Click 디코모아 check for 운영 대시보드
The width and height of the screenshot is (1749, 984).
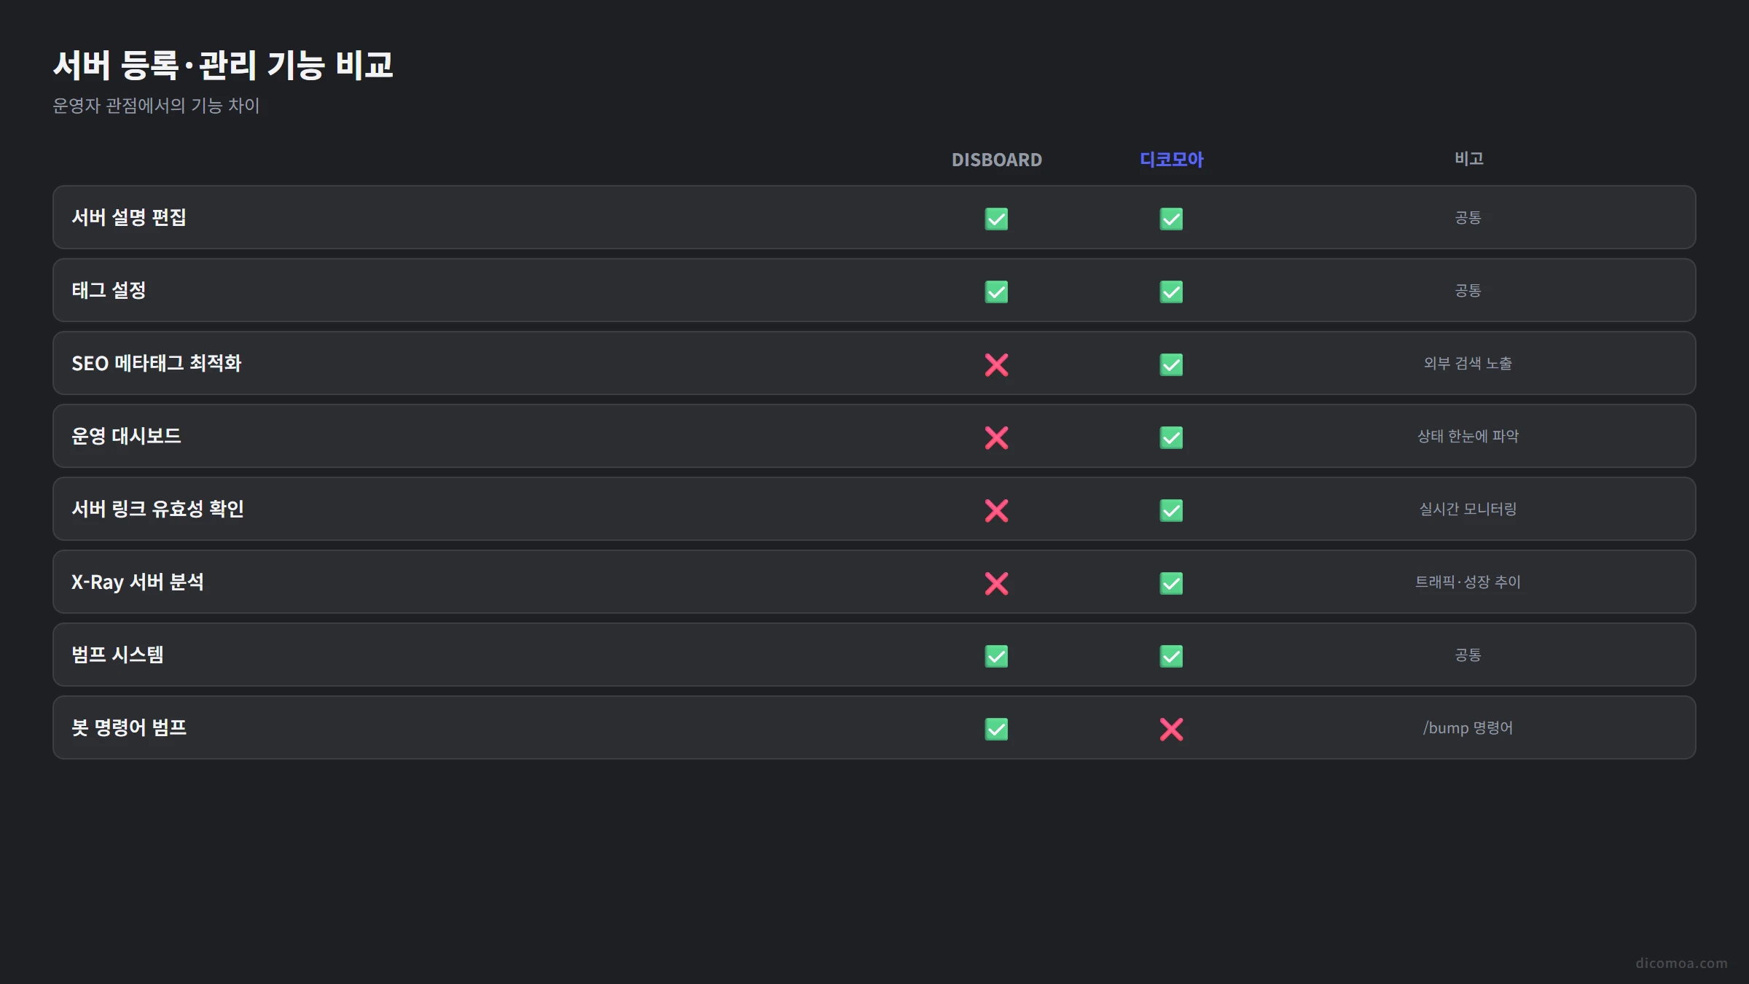(x=1171, y=437)
